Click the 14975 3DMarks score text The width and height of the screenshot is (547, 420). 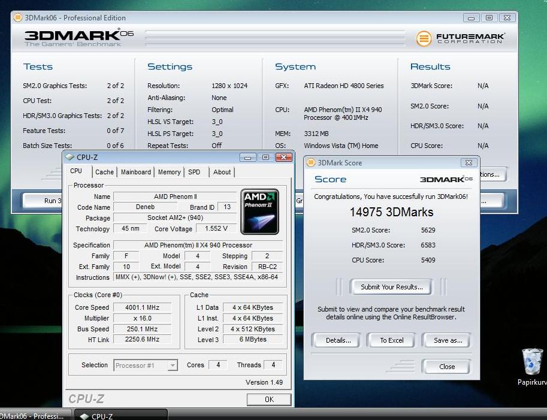click(x=391, y=211)
